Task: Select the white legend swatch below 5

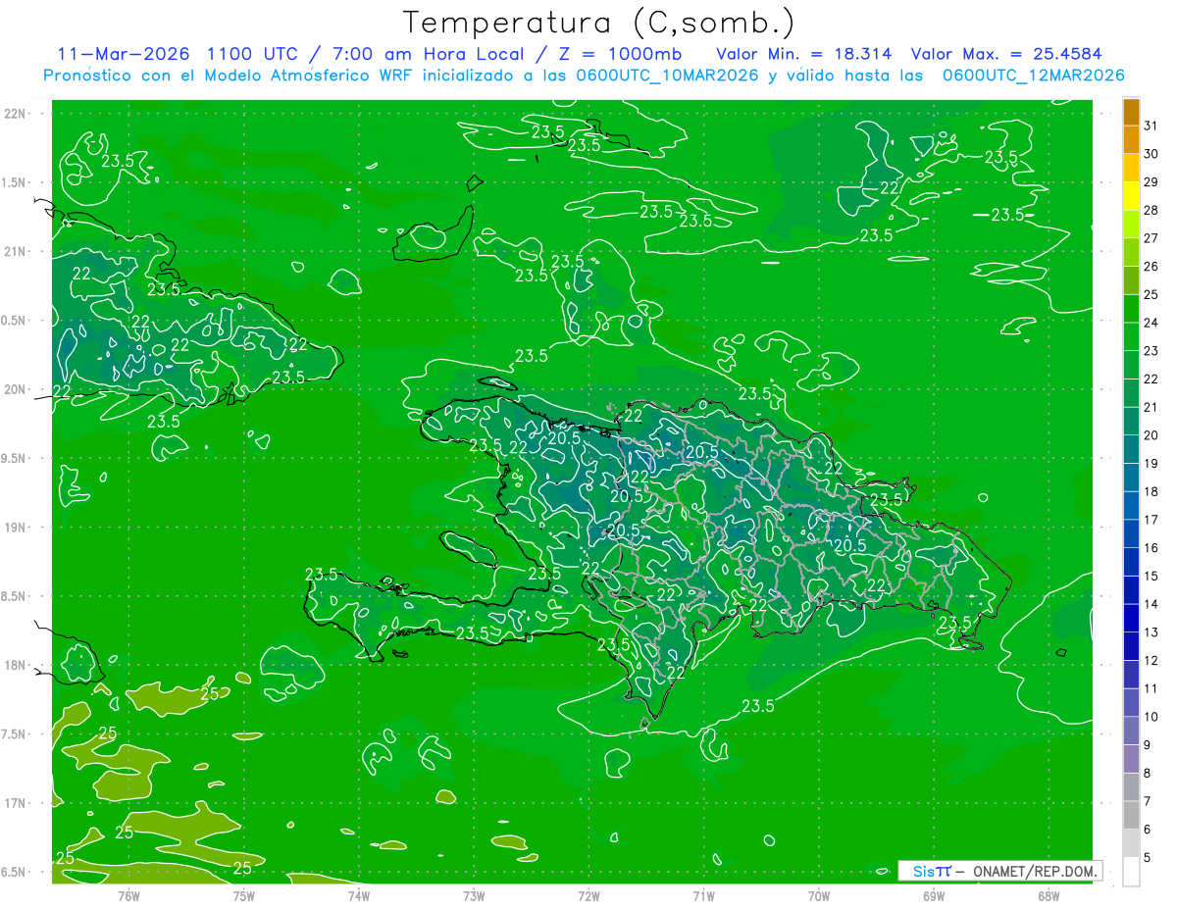Action: tap(1131, 872)
